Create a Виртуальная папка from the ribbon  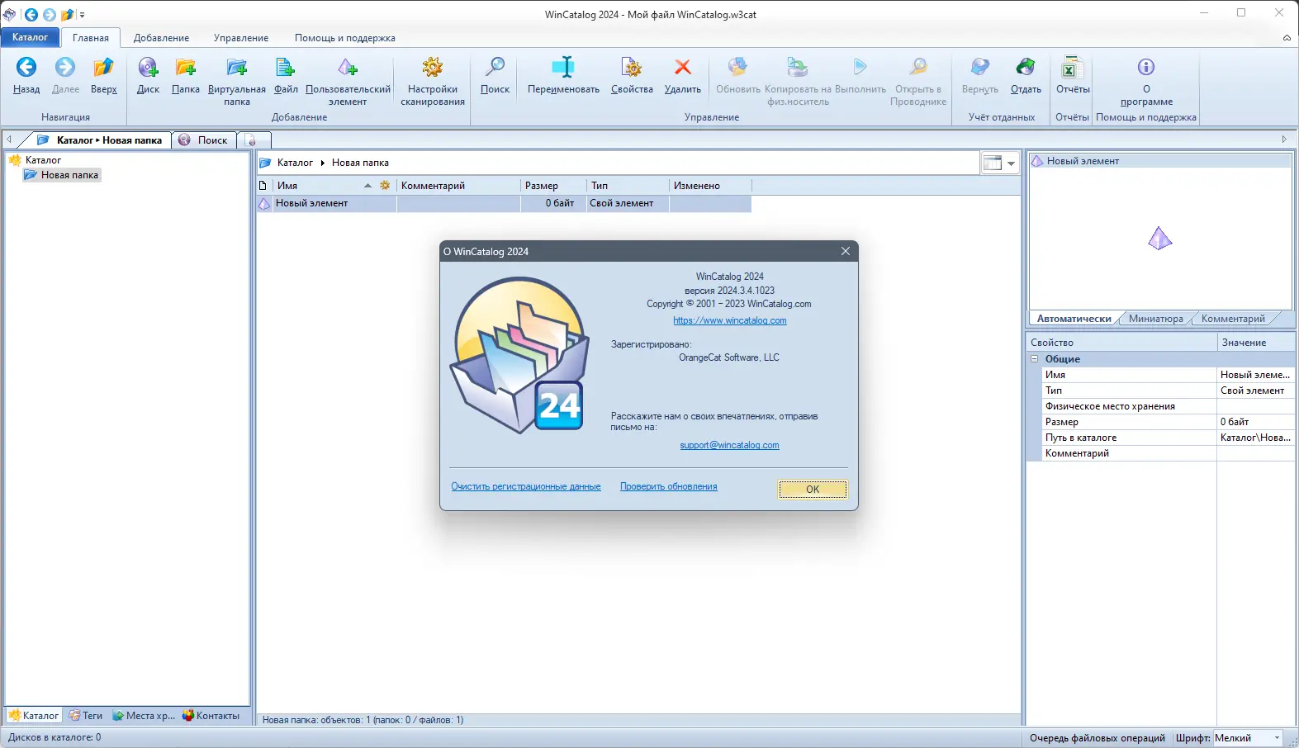237,68
